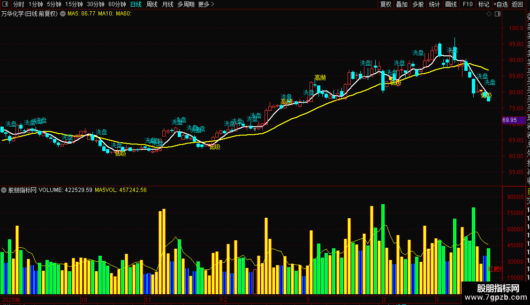Click the diamond marker icon above the chart
Image resolution: width=530 pixels, height=305 pixels.
[489, 14]
